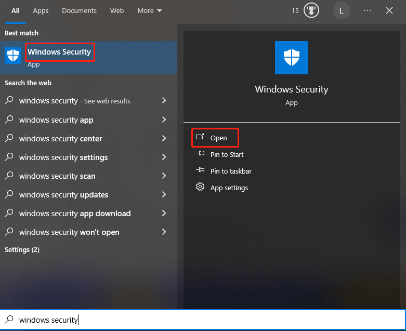This screenshot has height=331, width=406.
Task: Click the Windows Security shield icon in Best match
Action: (13, 56)
